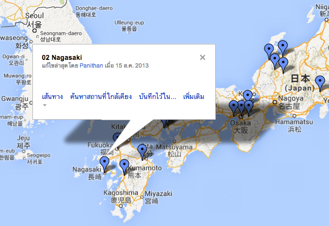Click the Seoul city label on map
Image resolution: width=329 pixels, height=226 pixels.
(x=35, y=15)
